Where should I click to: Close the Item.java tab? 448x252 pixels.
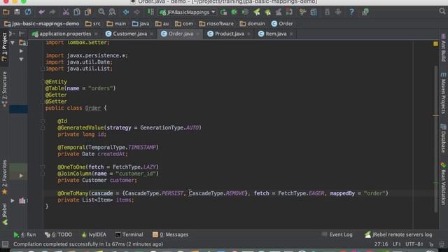pos(291,34)
